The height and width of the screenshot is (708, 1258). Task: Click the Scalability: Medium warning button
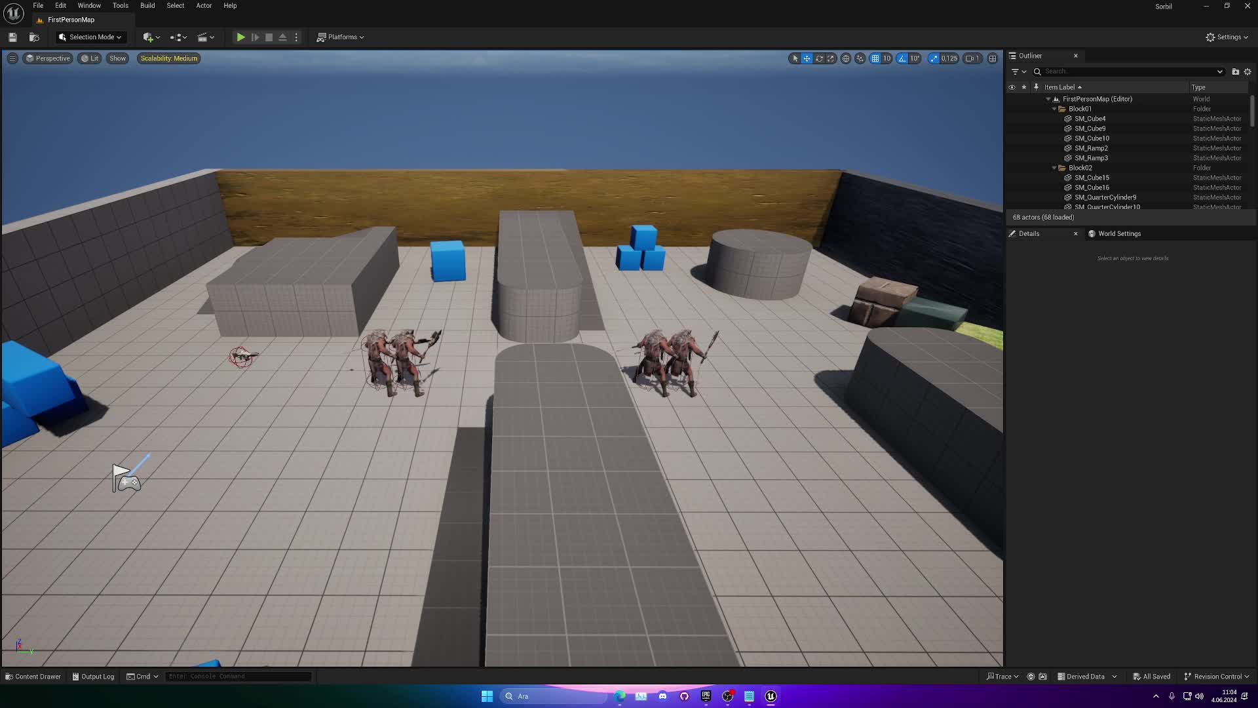(x=168, y=58)
